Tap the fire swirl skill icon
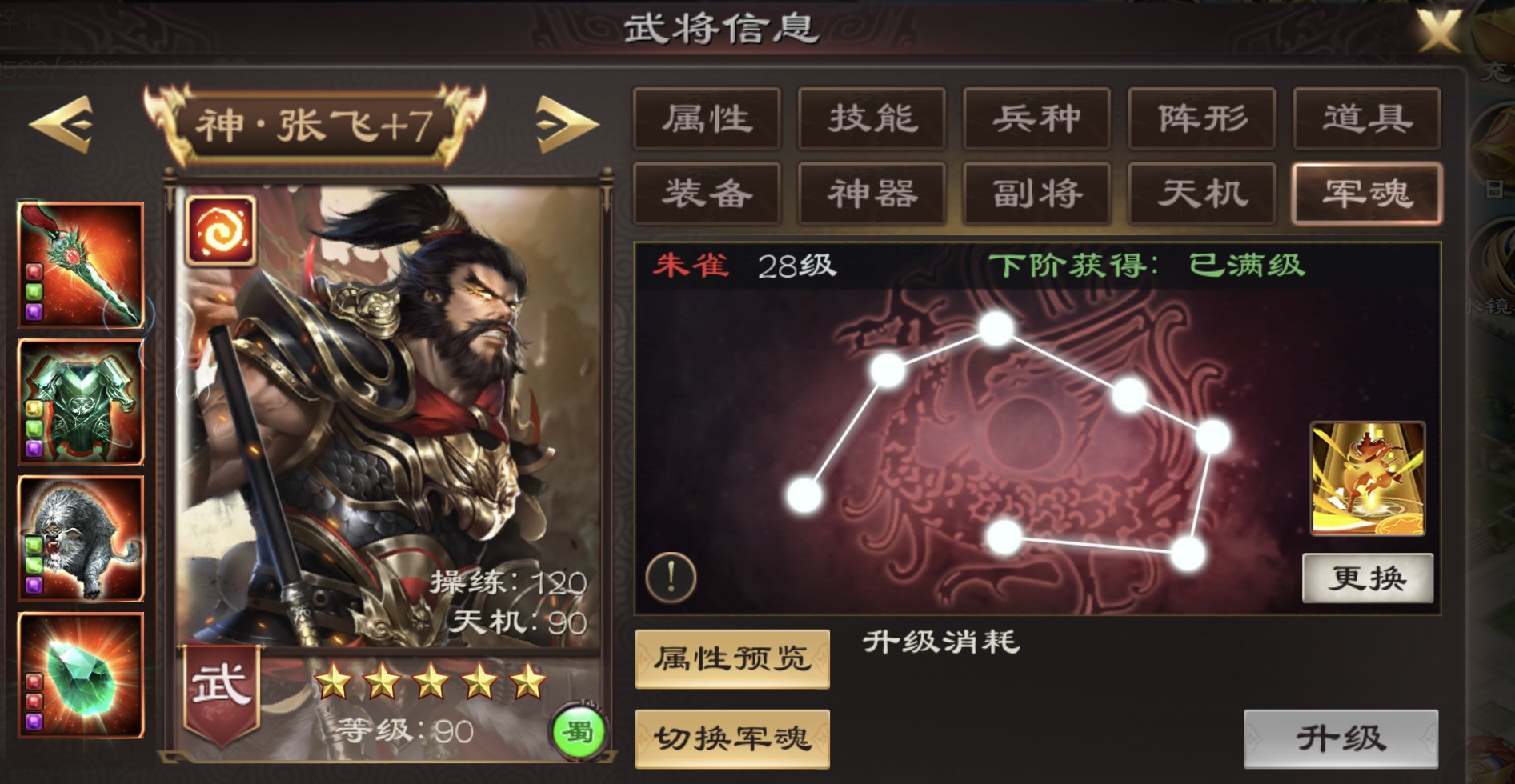 pos(221,230)
